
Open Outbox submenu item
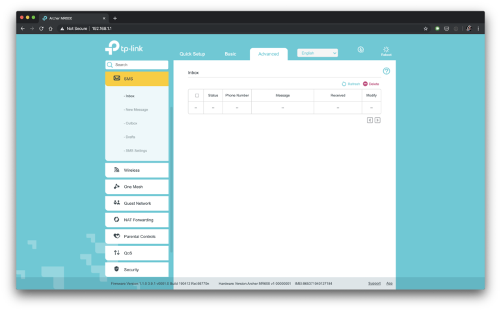tap(131, 124)
